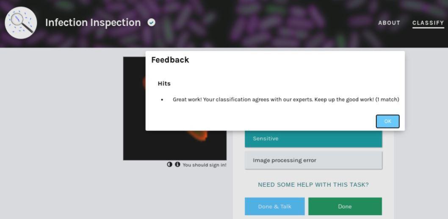Submit with the green Done button
Screen dimensions: 448x219
pos(345,206)
